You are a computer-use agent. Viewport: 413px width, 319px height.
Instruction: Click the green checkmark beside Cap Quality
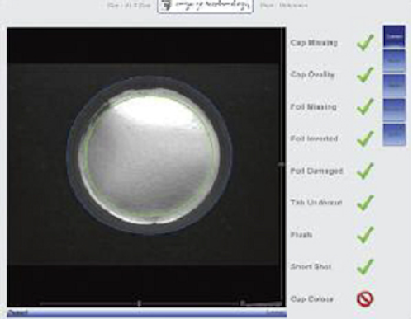pos(365,75)
